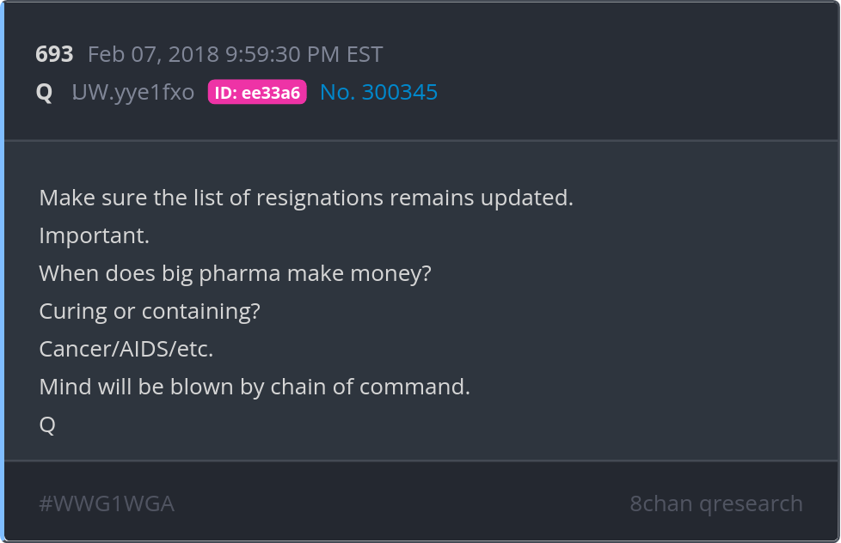Screen dimensions: 841x543
Task: Click the "Cancer/AIDS/etc." text
Action: pyautogui.click(x=126, y=349)
